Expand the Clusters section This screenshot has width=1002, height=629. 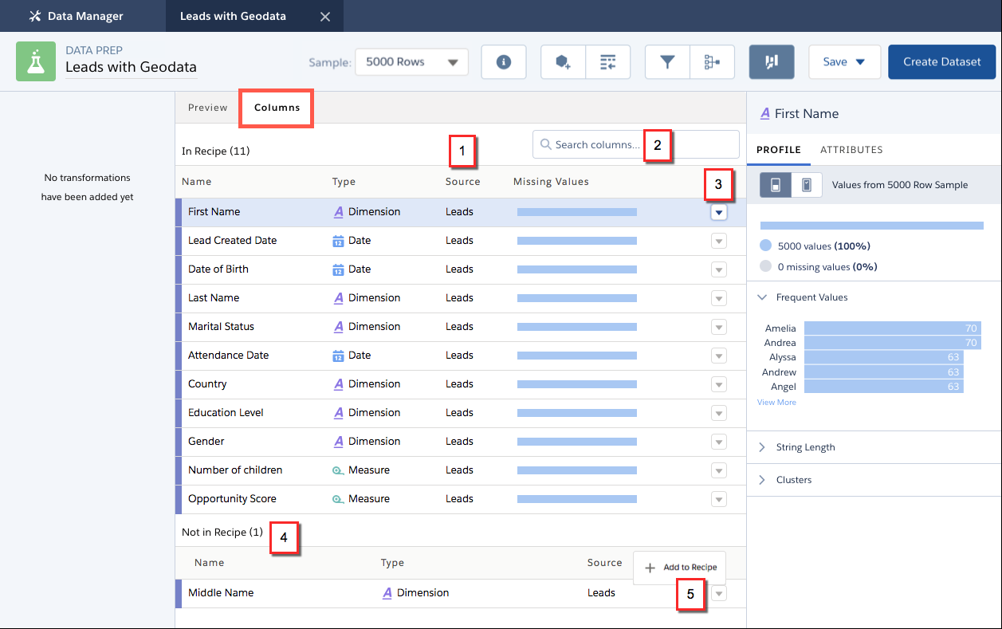(762, 480)
